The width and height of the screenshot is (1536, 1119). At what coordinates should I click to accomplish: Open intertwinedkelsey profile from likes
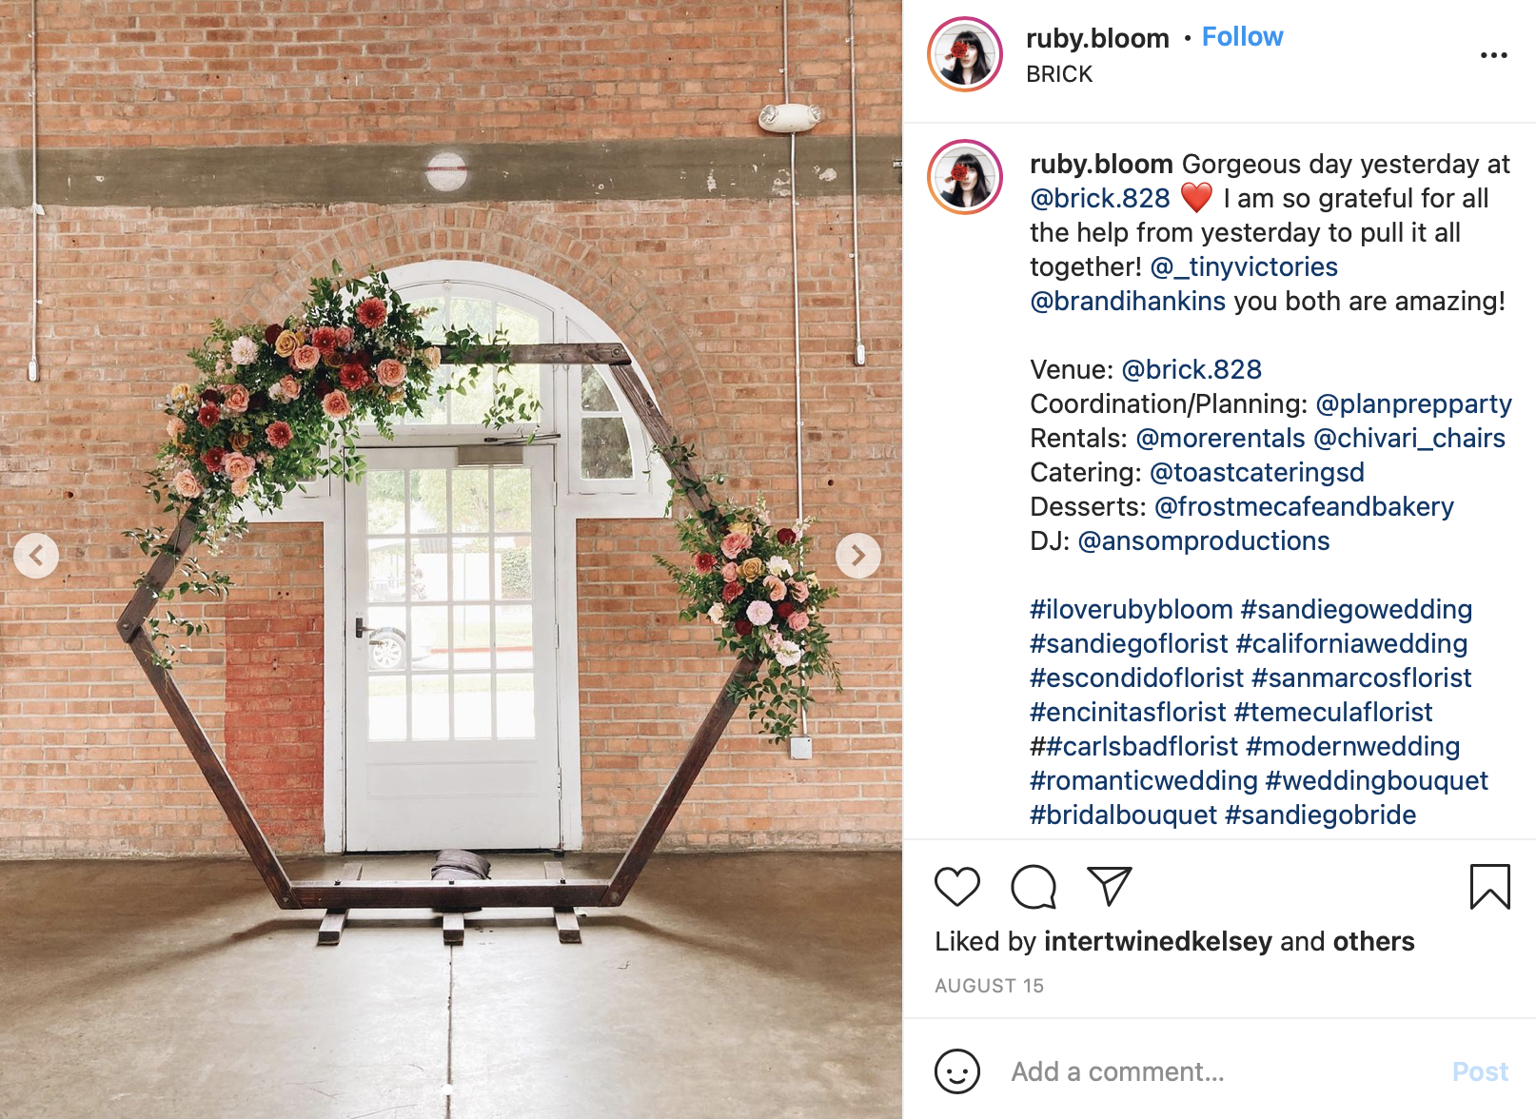click(x=1157, y=941)
